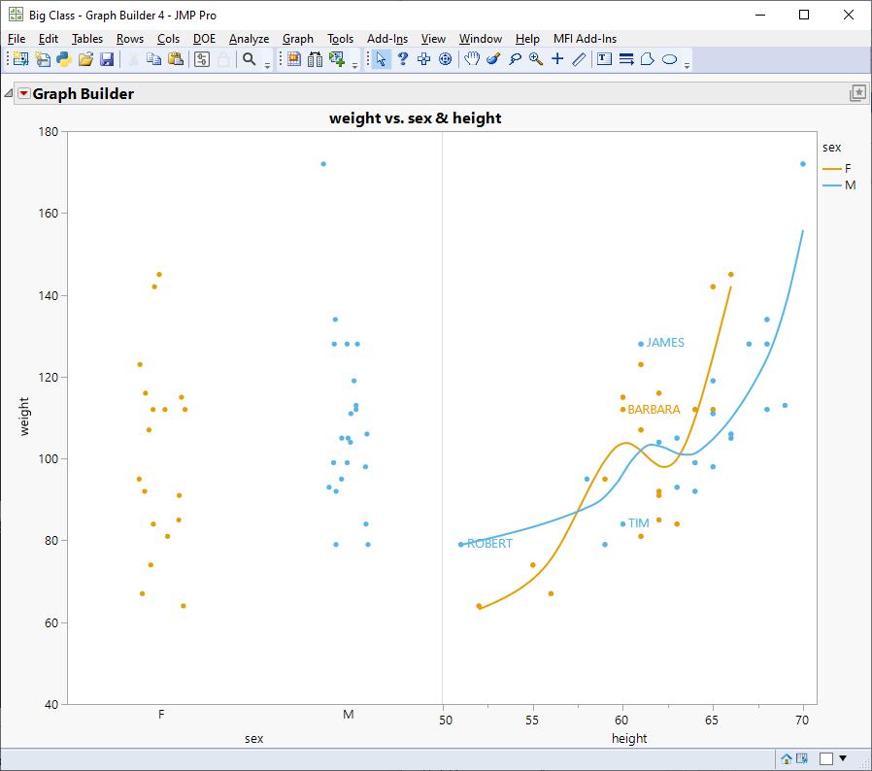Click the graph title weight vs. sex & height

(416, 117)
